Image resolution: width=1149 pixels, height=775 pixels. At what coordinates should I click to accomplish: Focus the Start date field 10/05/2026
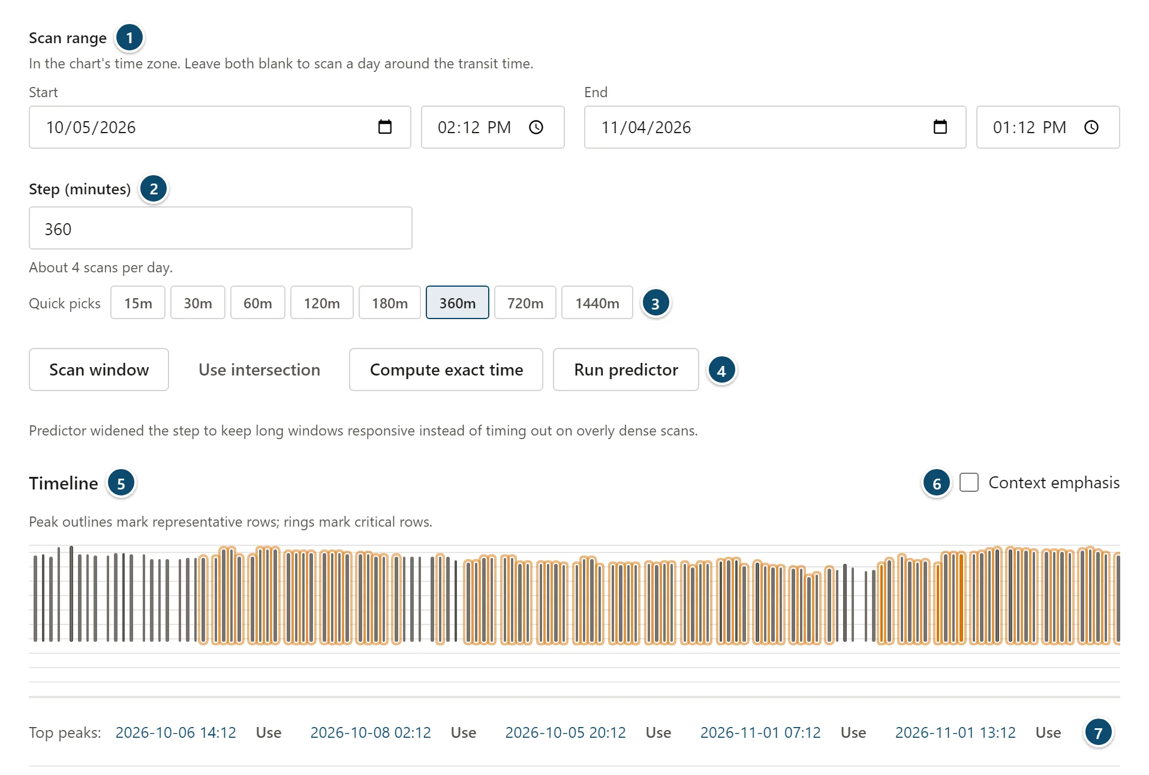220,127
